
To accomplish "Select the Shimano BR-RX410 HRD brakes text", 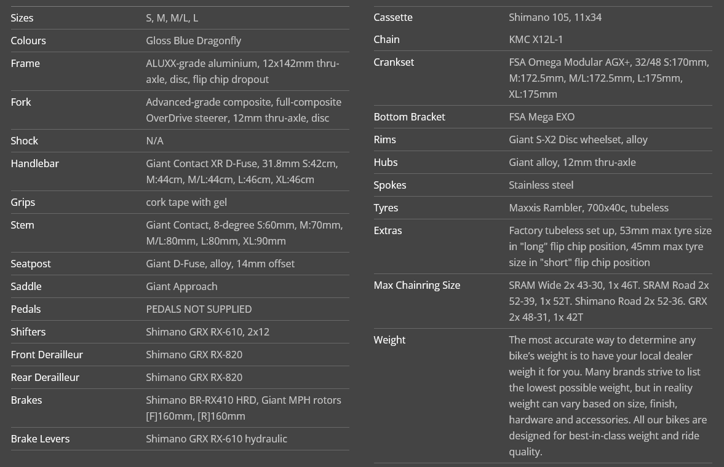I will click(x=244, y=408).
